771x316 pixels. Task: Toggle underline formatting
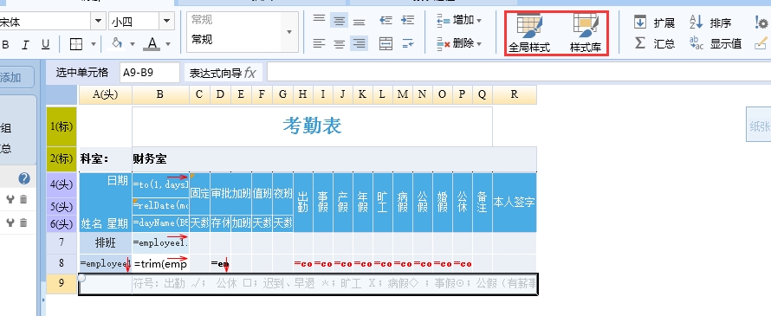pos(45,45)
